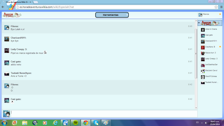Launch Internet Explorer from taskbar
224x126 pixels.
[x=55, y=123]
